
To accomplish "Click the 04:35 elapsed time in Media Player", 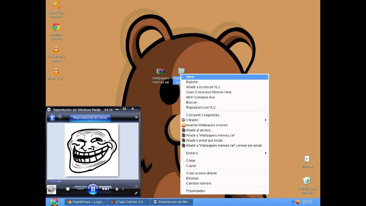I will [108, 110].
